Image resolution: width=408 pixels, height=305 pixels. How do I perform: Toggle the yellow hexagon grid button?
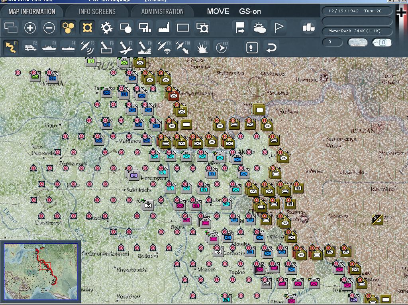tap(68, 28)
